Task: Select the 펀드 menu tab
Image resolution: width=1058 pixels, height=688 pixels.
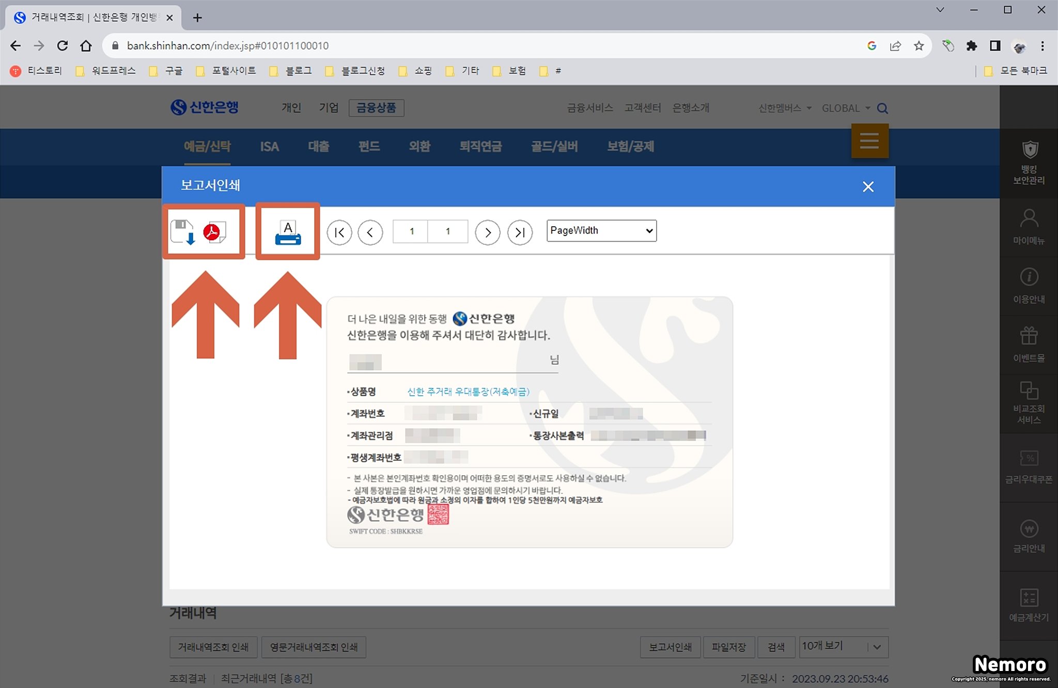Action: (x=369, y=147)
